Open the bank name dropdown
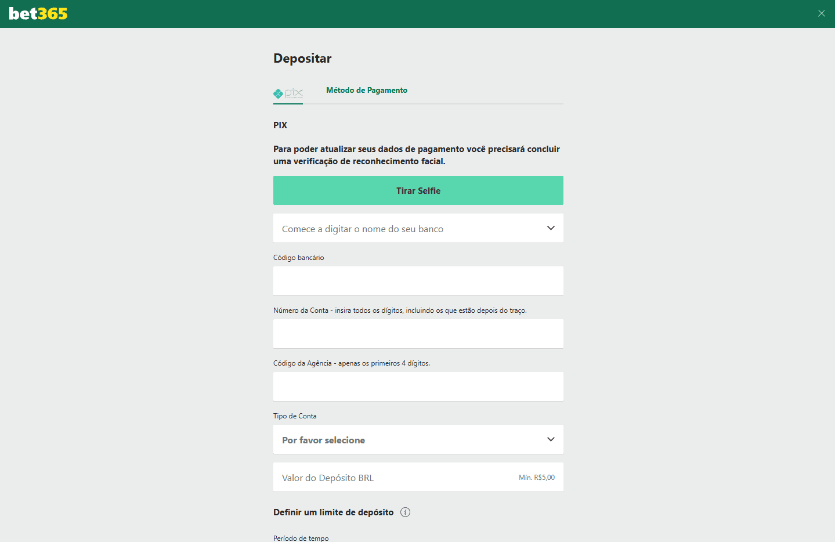The image size is (835, 542). pyautogui.click(x=418, y=228)
